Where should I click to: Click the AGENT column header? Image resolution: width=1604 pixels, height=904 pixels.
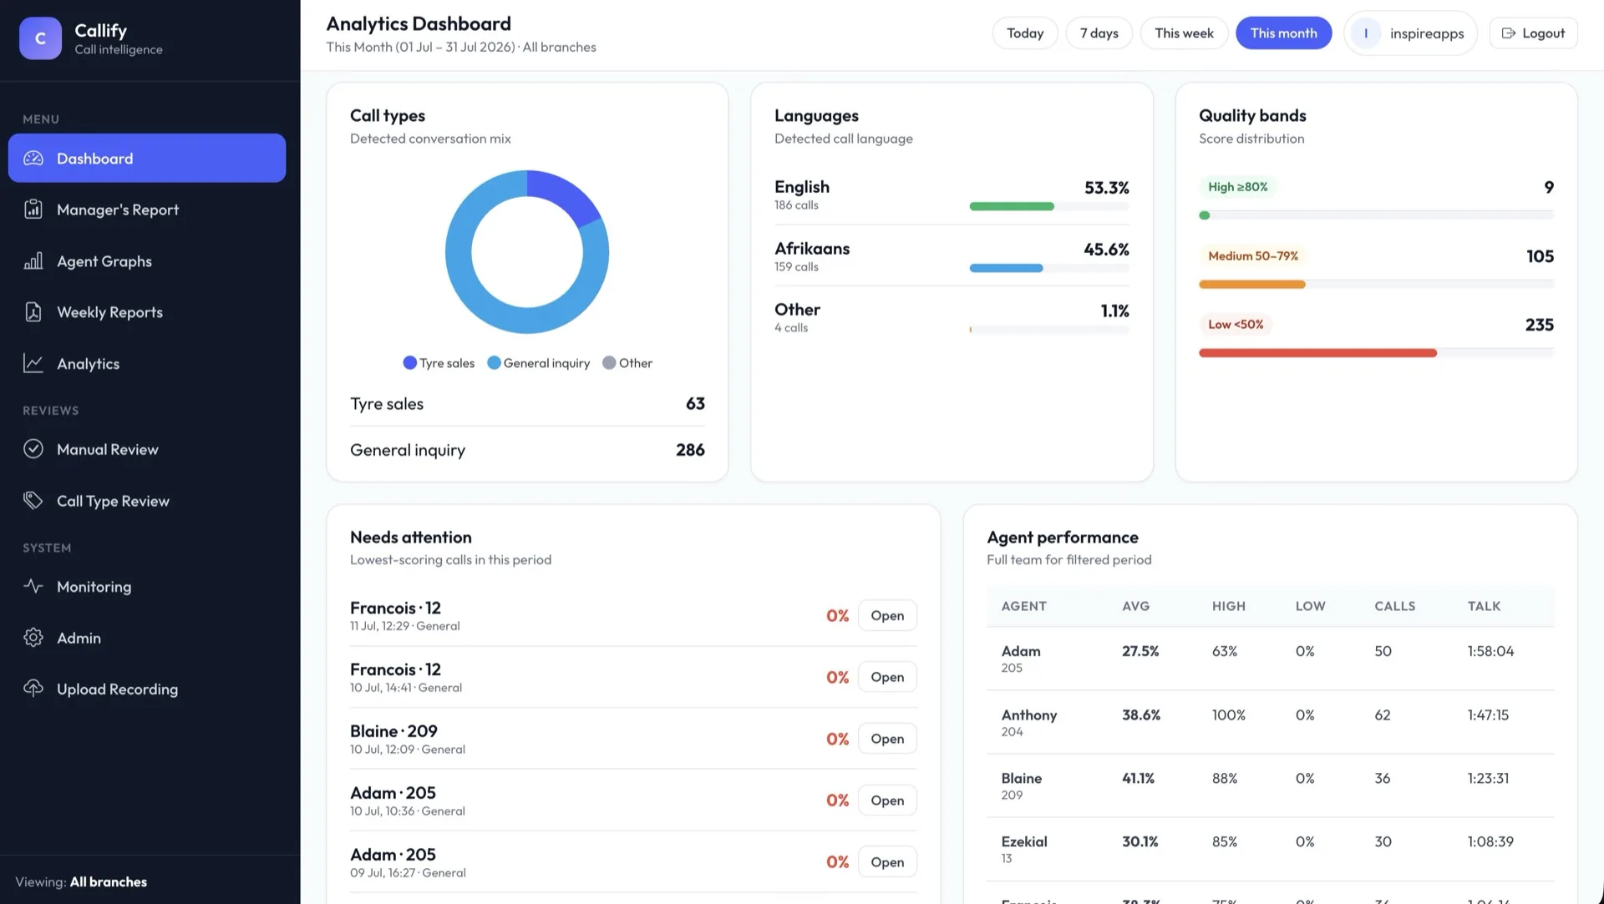point(1023,606)
